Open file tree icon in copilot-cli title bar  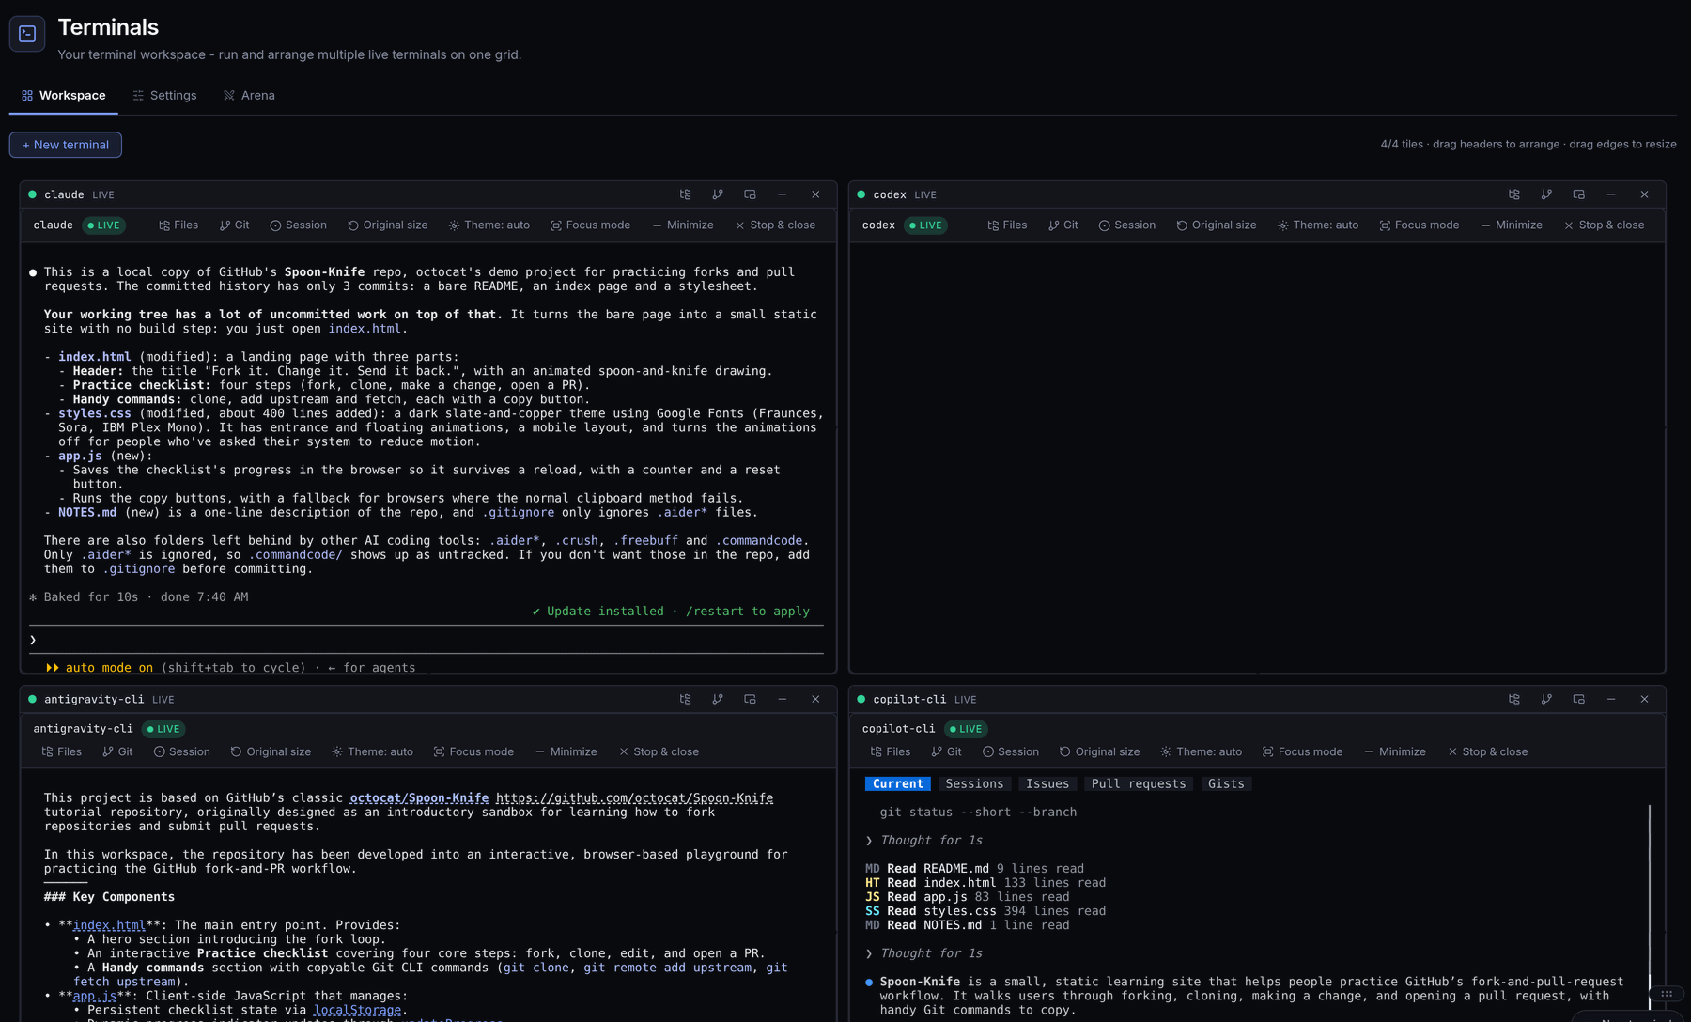tap(1513, 699)
